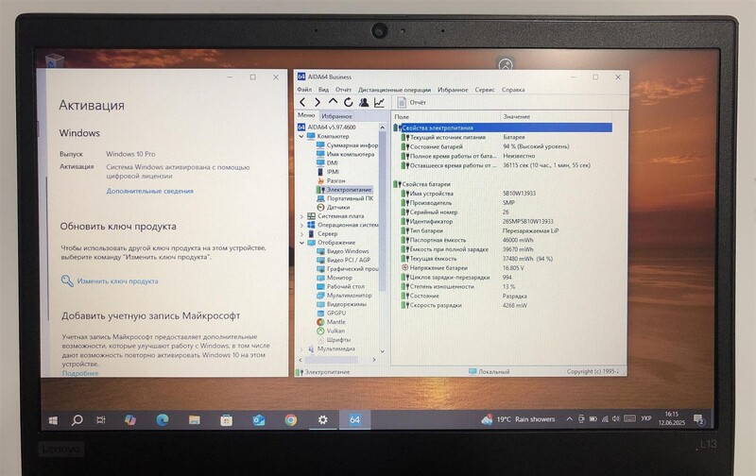The width and height of the screenshot is (756, 476).
Task: Select the Vulkan tree item
Action: (x=331, y=331)
